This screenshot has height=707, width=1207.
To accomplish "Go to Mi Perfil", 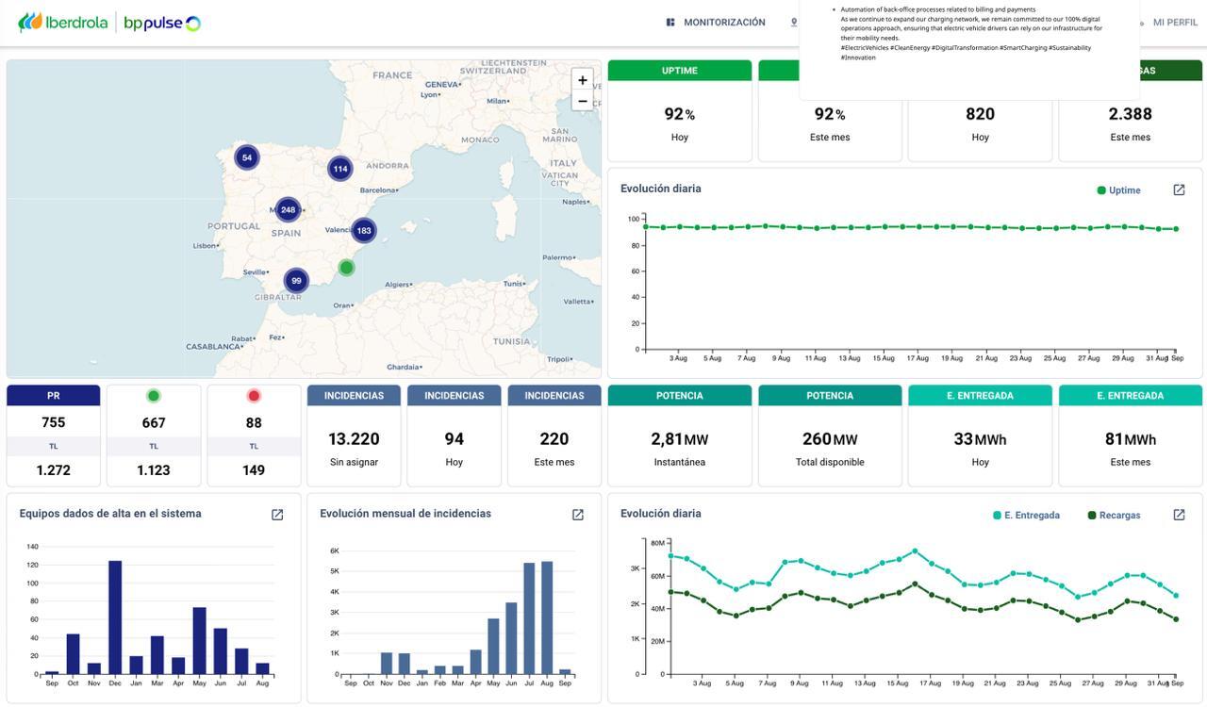I will [1174, 23].
